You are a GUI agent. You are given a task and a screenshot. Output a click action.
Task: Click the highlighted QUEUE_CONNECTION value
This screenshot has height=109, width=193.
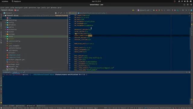pos(90,36)
